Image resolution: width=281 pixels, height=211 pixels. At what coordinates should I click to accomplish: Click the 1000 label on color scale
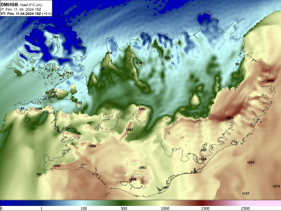(165, 208)
